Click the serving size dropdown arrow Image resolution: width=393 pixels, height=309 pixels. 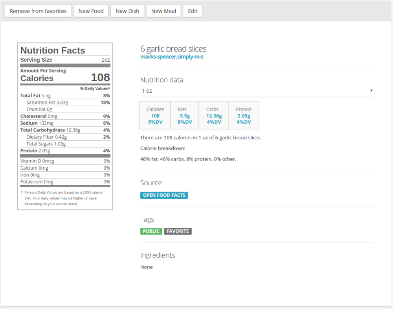tap(371, 91)
